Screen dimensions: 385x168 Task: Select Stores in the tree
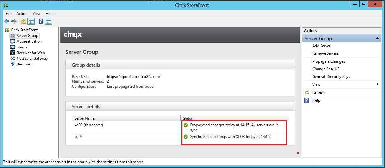click(x=22, y=47)
